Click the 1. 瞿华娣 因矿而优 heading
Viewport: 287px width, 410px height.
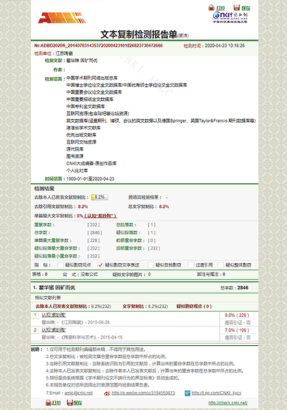[x=54, y=288]
